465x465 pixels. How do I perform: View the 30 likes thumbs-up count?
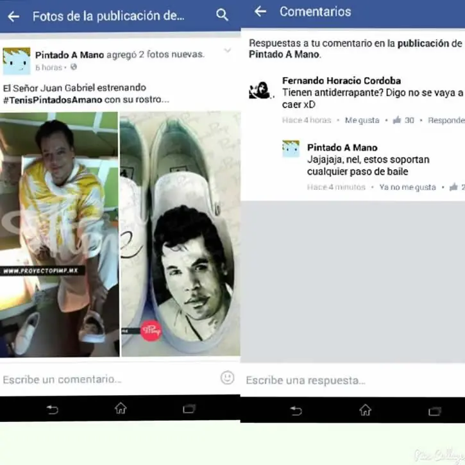pyautogui.click(x=403, y=120)
